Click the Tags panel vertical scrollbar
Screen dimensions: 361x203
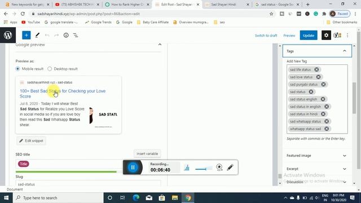pos(354,98)
